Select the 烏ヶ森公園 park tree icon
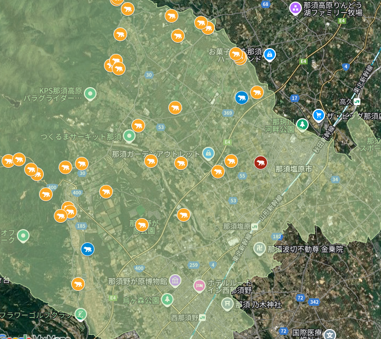Image resolution: width=381 pixels, height=339 pixels. click(x=167, y=299)
